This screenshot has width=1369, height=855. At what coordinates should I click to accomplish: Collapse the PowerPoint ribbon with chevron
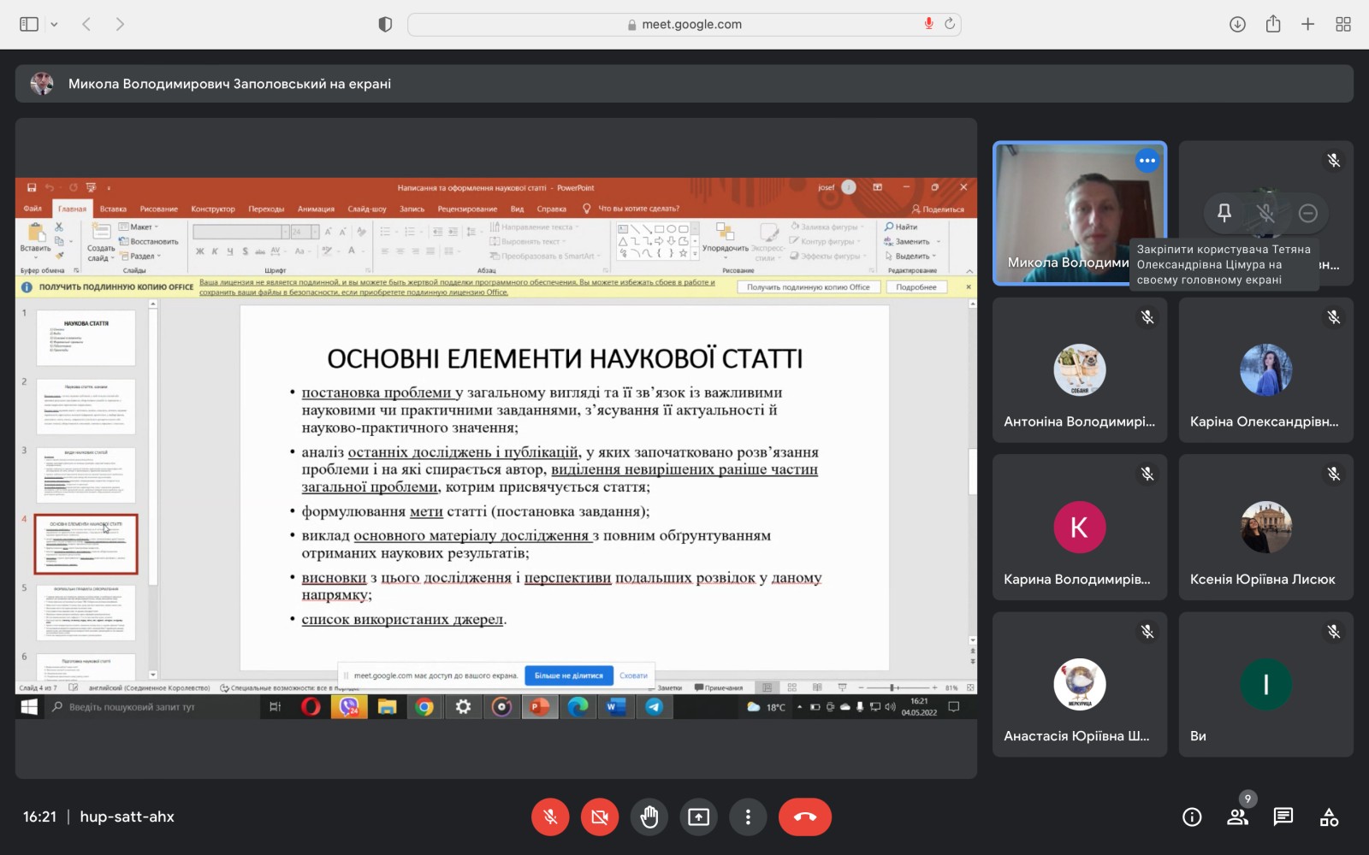[x=969, y=270]
